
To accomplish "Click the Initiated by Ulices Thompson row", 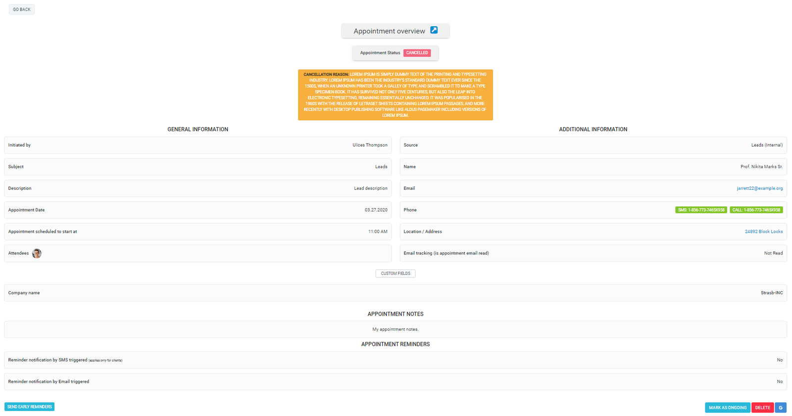I will (198, 145).
